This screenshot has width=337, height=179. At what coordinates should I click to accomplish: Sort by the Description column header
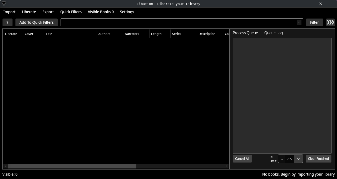tap(210, 34)
